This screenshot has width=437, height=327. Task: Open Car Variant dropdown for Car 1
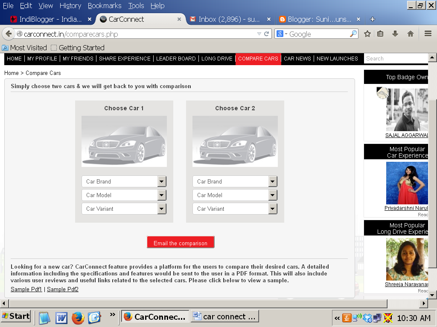click(x=124, y=209)
